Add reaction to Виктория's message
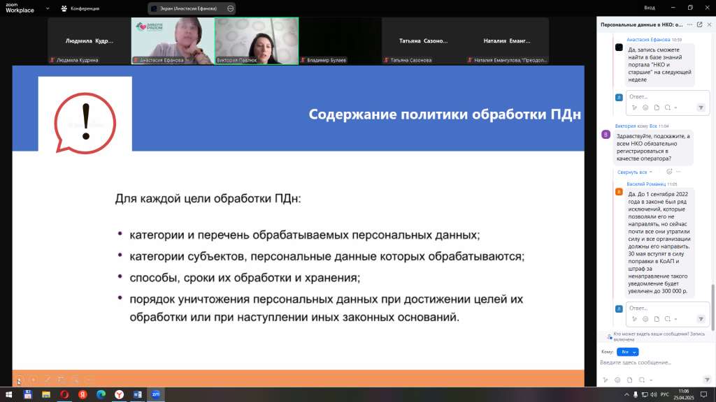 coord(669,172)
